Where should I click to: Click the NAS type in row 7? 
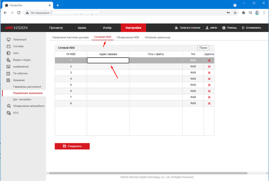(193, 97)
